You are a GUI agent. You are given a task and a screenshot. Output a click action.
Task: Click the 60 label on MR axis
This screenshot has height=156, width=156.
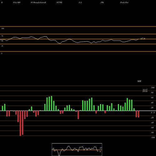pyautogui.click(x=152, y=98)
